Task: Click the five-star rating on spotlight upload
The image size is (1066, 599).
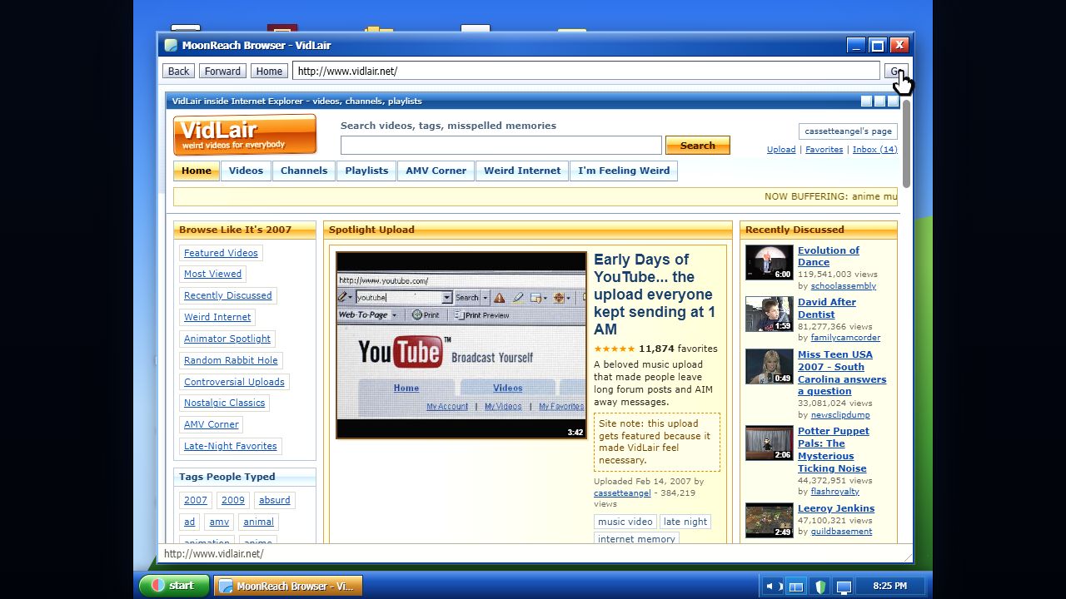Action: (614, 349)
